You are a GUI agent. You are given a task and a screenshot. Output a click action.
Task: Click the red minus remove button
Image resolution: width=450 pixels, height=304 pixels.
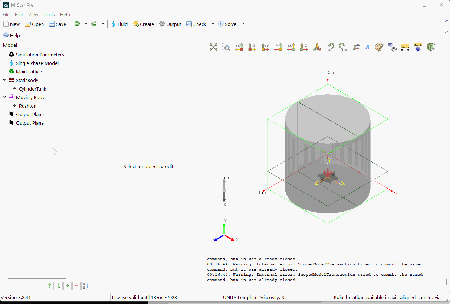[76, 286]
